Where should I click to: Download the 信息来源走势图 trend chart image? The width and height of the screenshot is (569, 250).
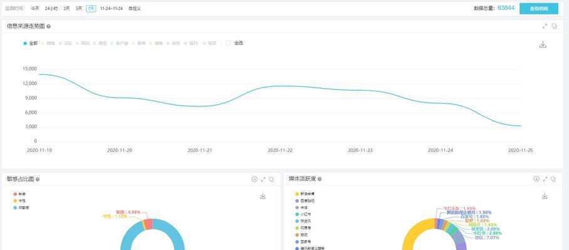coord(543,44)
